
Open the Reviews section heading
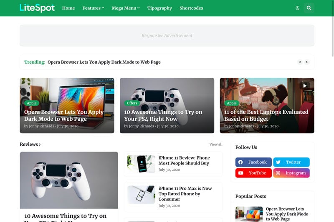(x=30, y=144)
